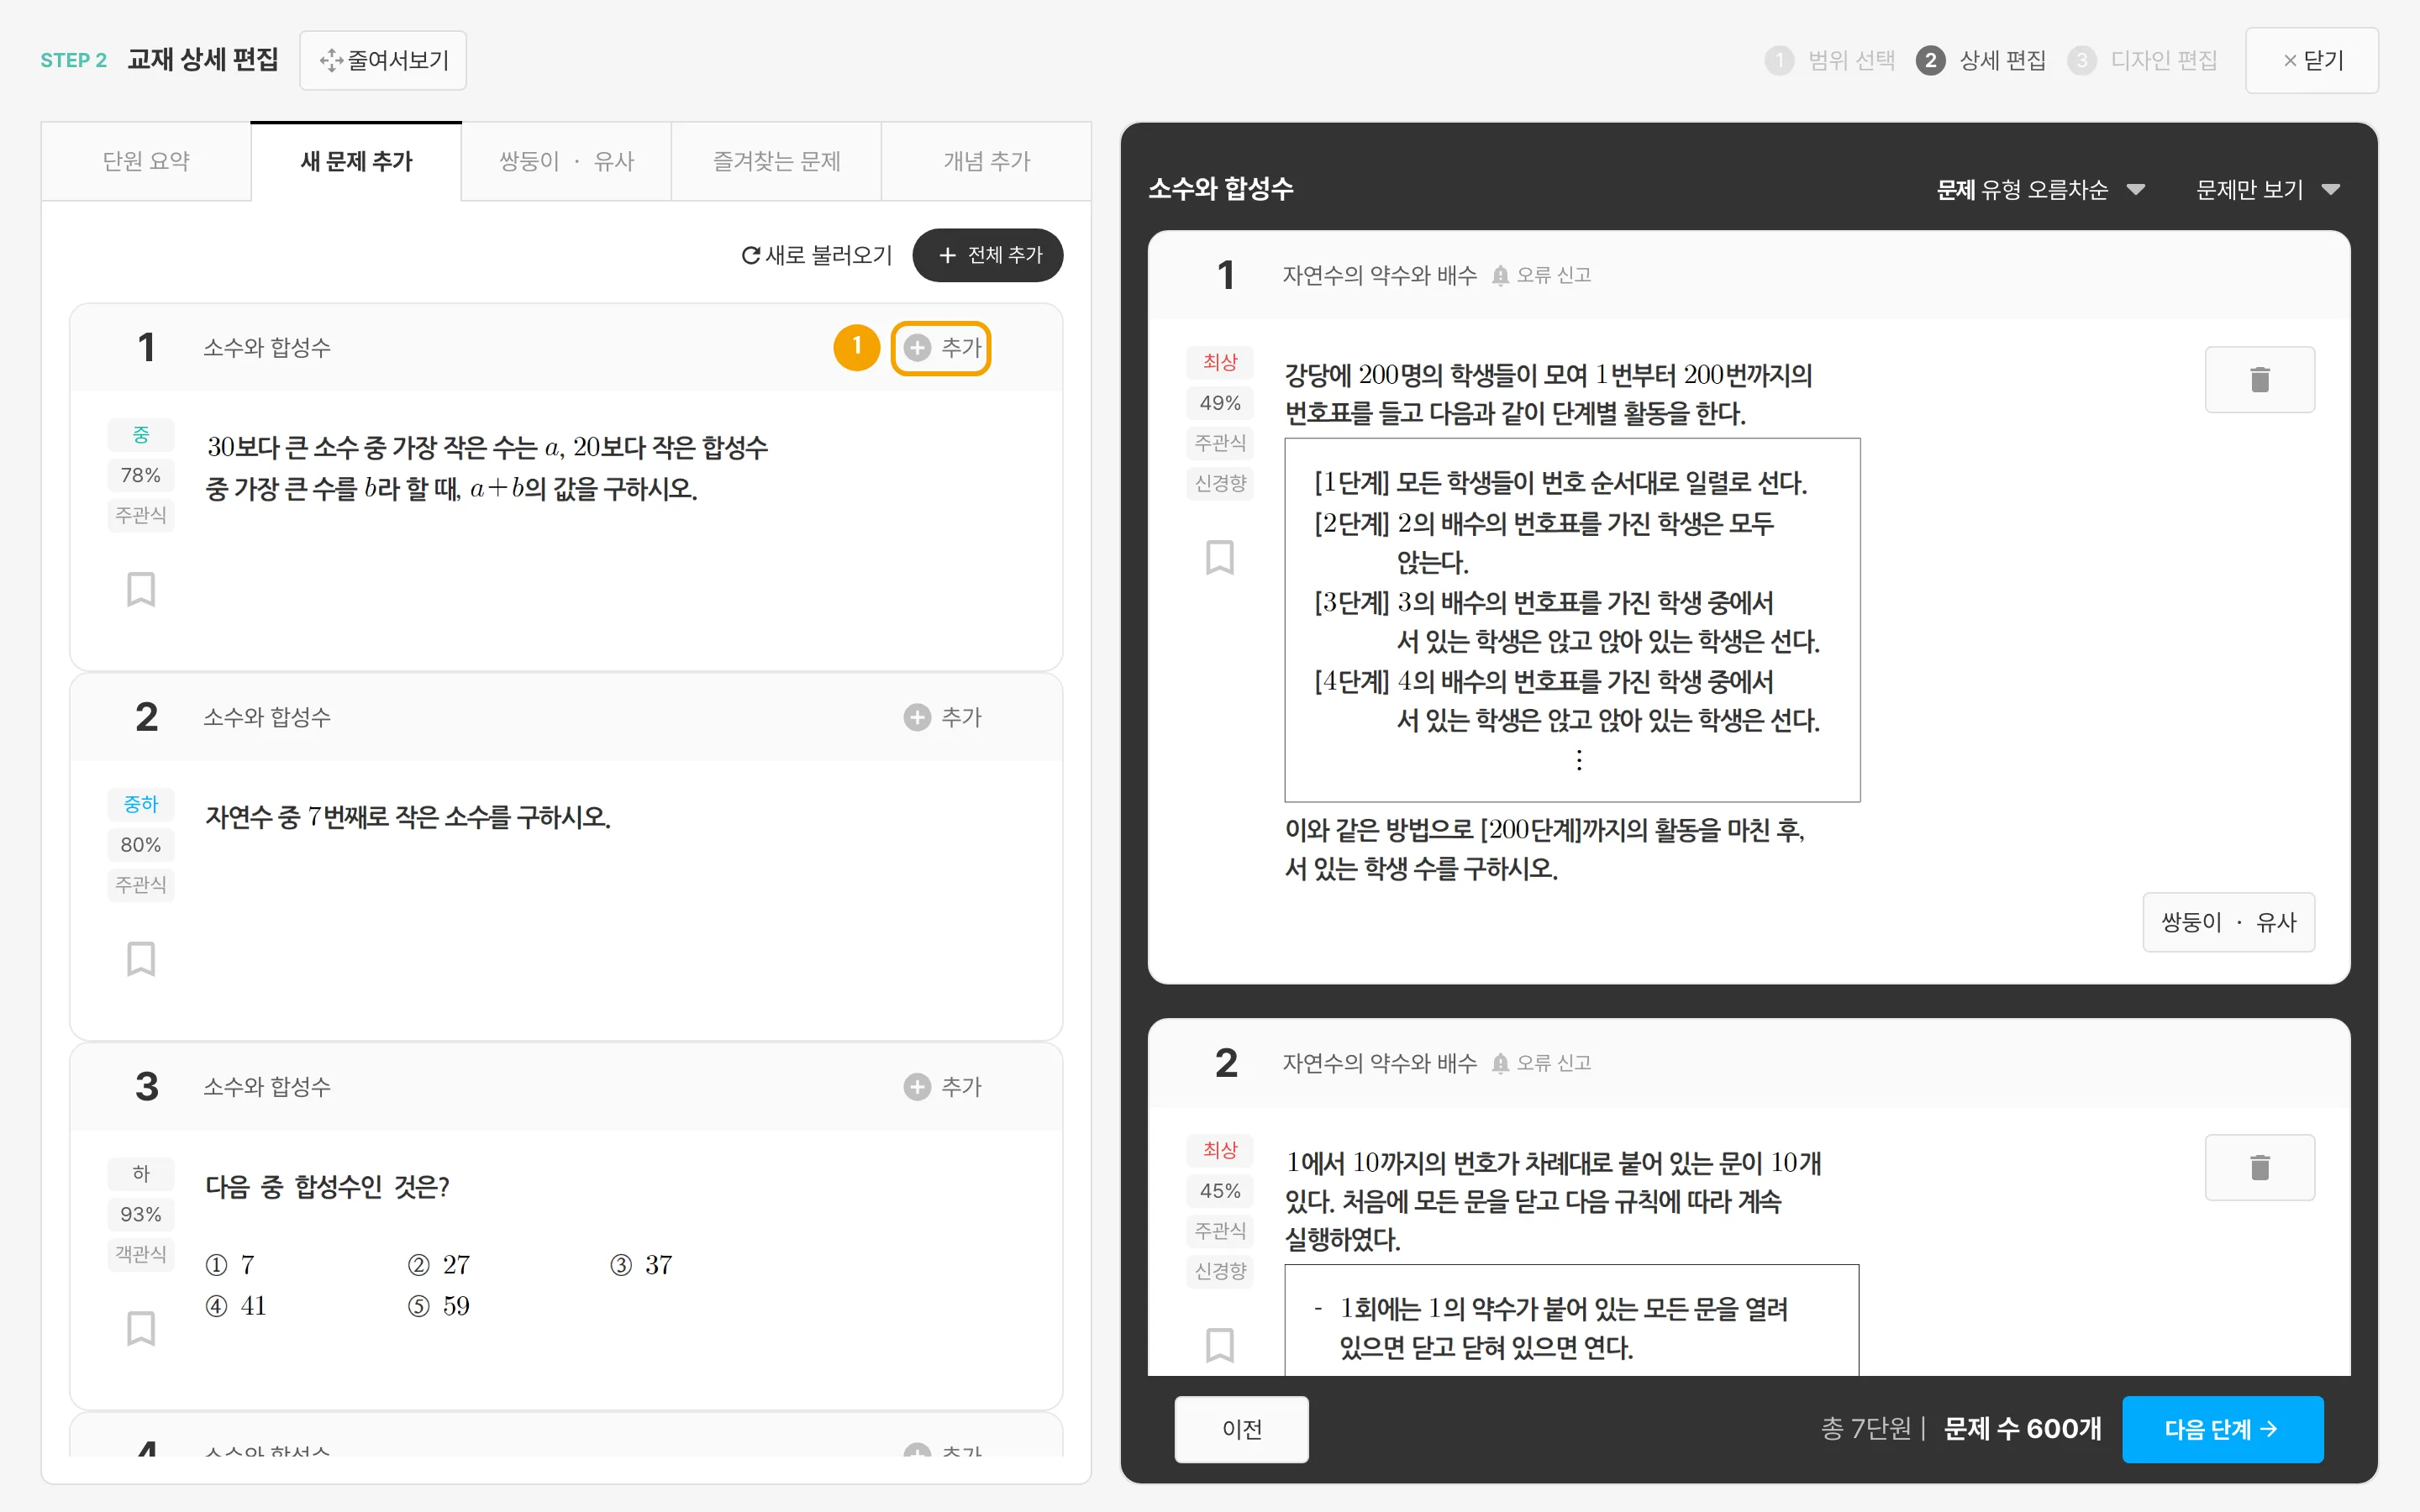Report error on right problem 1 (오류 신고)
This screenshot has height=1512, width=2420.
[x=1541, y=275]
